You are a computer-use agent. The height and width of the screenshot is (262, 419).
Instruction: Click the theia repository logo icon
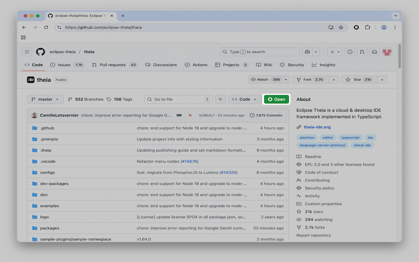tap(30, 80)
